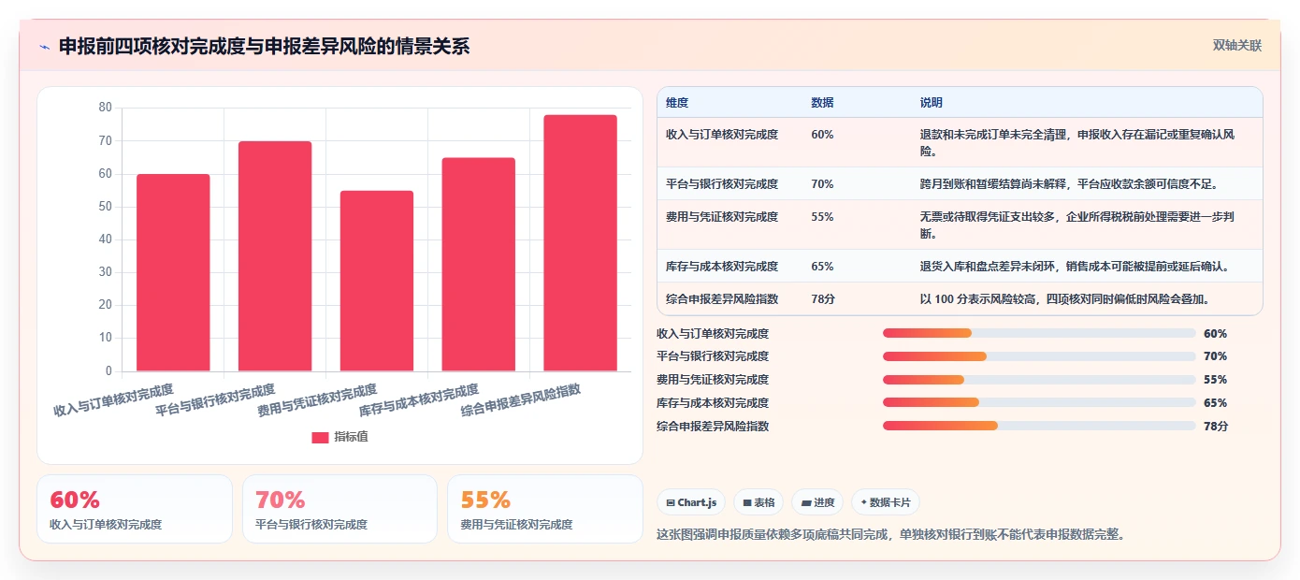Click the lightning icon beside the title
The width and height of the screenshot is (1300, 580).
tap(44, 47)
